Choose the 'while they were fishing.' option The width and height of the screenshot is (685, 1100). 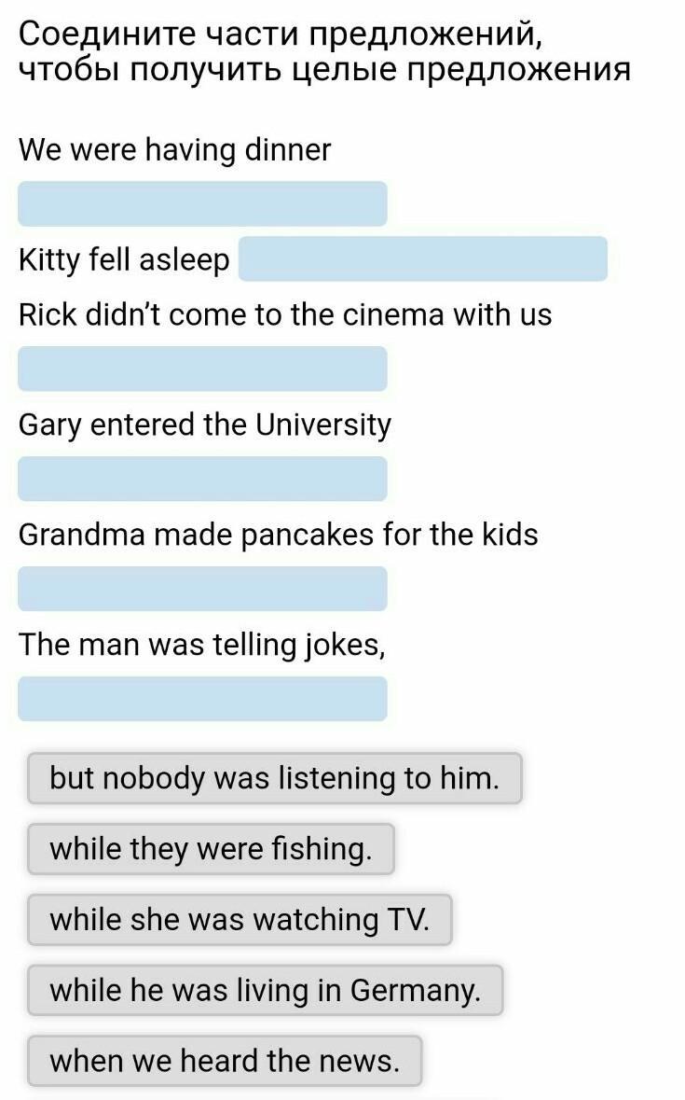coord(211,849)
